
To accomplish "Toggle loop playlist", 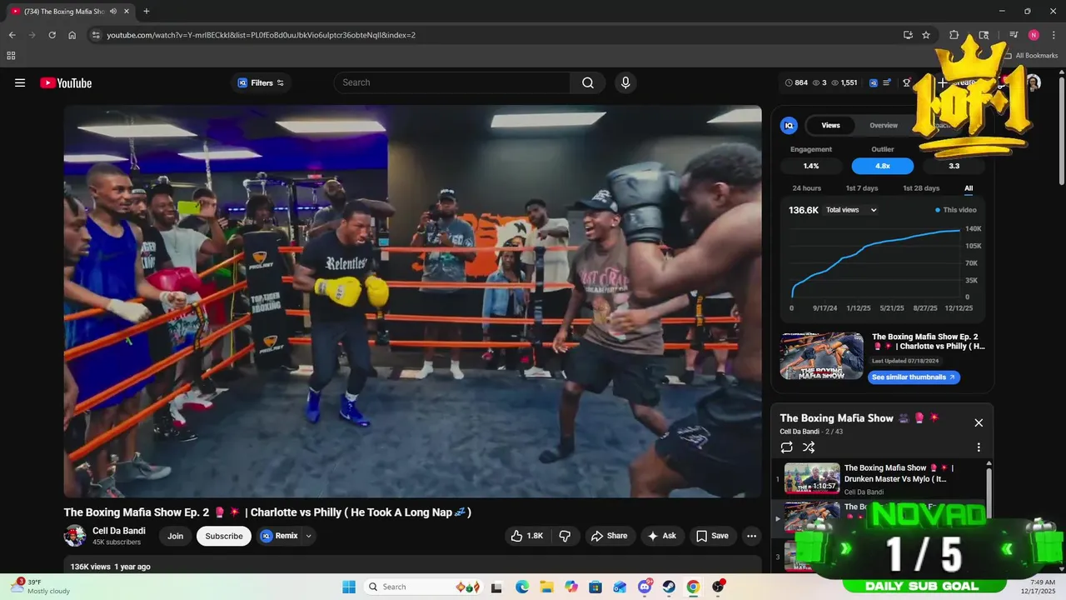I will 787,447.
